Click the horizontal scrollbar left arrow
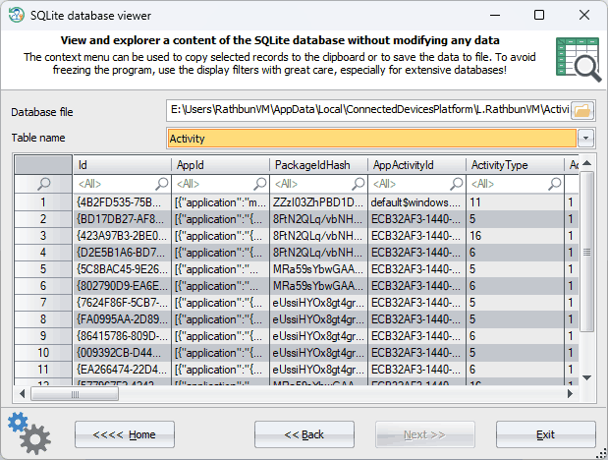This screenshot has width=608, height=460. coord(23,394)
